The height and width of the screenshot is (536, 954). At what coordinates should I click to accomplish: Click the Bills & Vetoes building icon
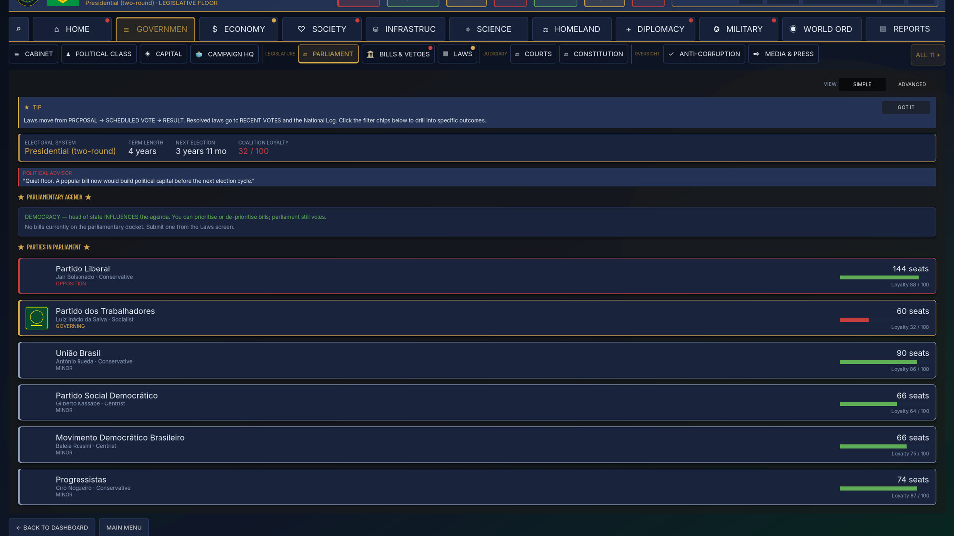(370, 54)
